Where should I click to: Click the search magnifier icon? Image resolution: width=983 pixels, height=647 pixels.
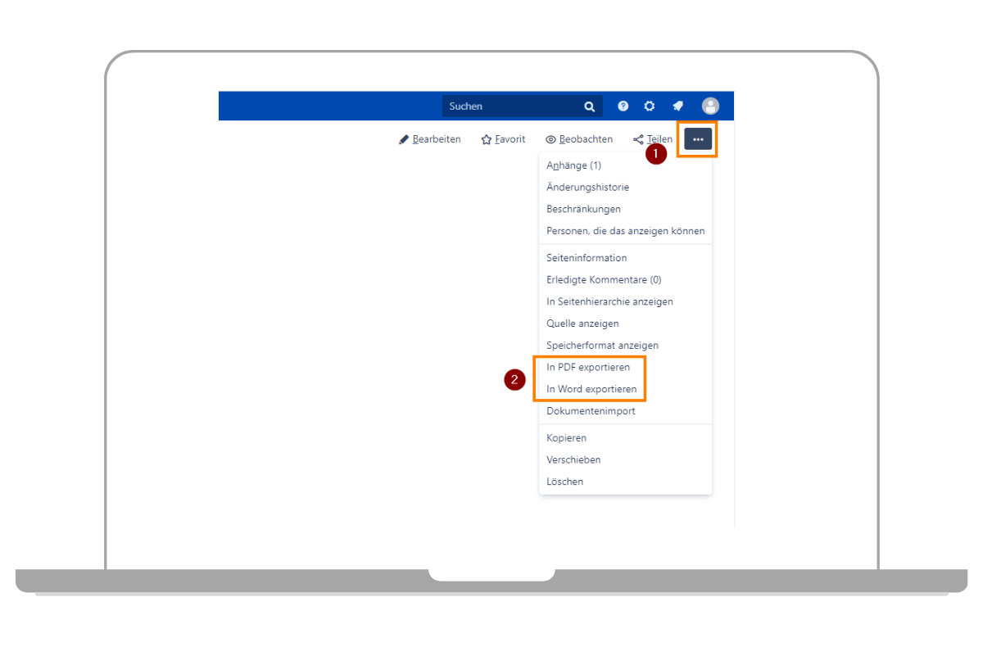click(589, 106)
